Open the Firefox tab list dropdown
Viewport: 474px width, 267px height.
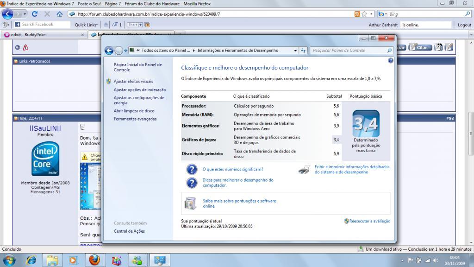click(x=471, y=35)
